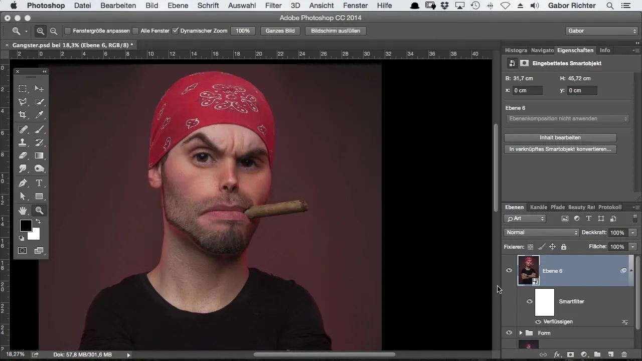Select the Smudge tool
This screenshot has width=642, height=361.
coord(23,169)
